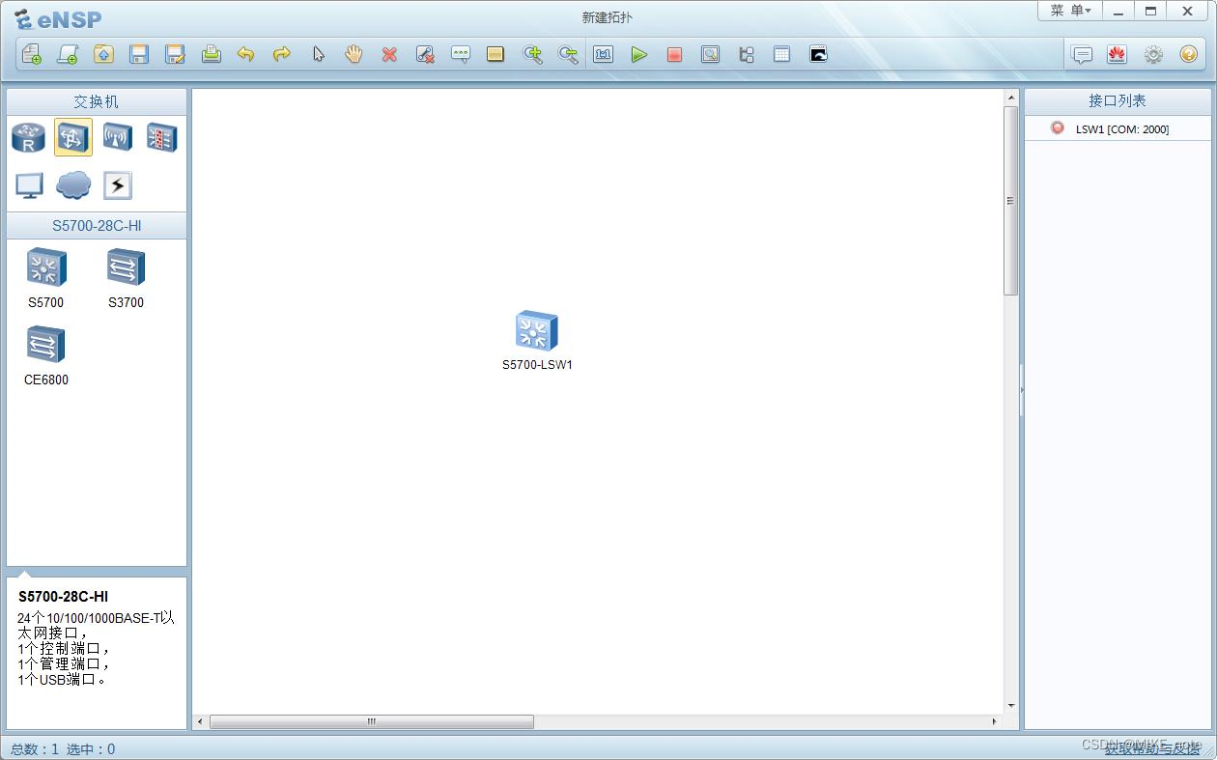Select the arrow pointer tool
Image resolution: width=1217 pixels, height=760 pixels.
tap(318, 54)
